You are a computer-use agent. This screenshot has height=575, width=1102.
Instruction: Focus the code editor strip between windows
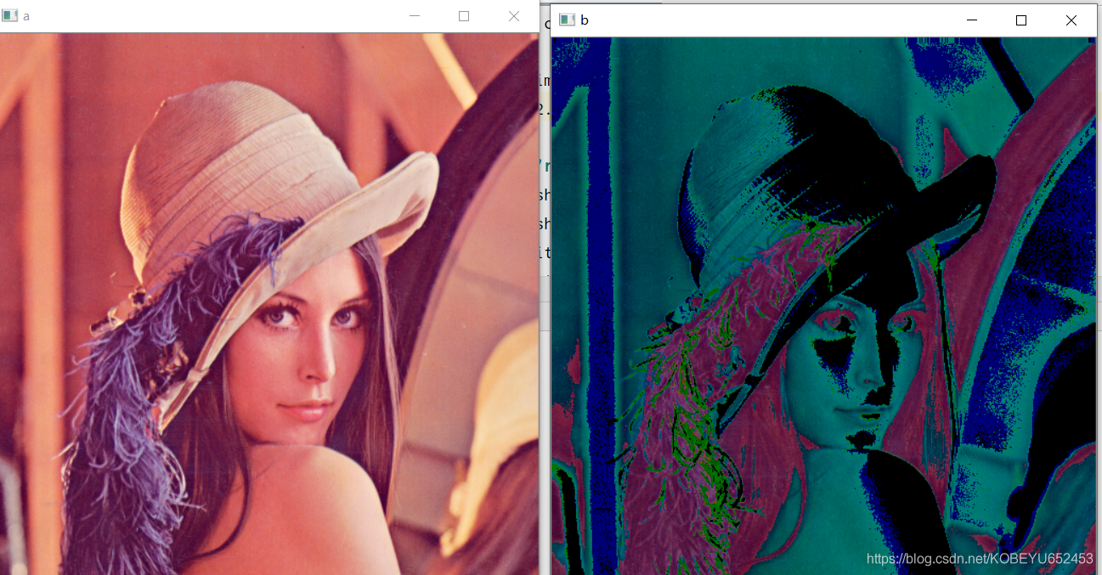click(x=545, y=170)
